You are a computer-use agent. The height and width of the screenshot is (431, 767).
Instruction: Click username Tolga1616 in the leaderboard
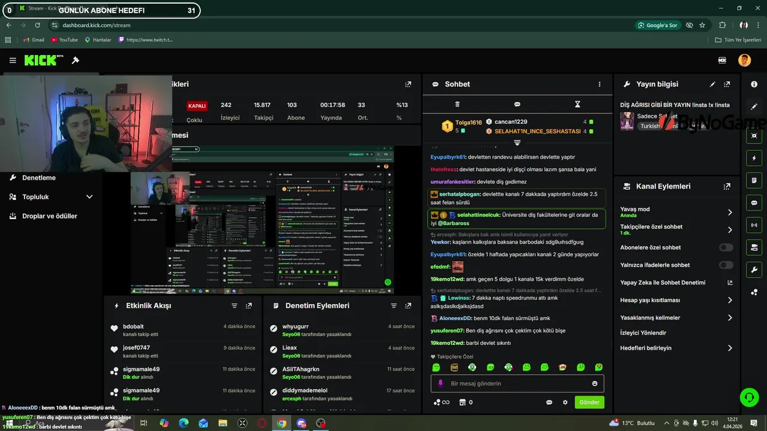tap(468, 123)
